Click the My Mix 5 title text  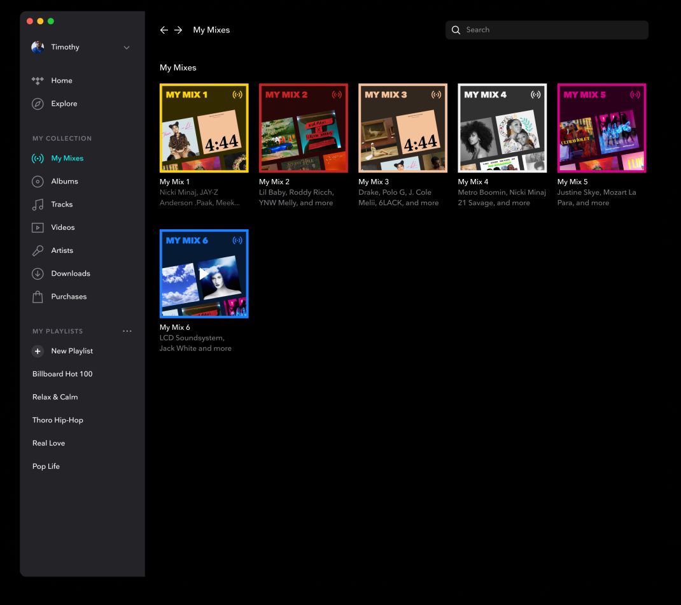pos(572,181)
